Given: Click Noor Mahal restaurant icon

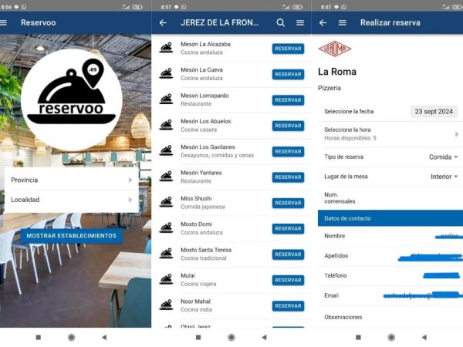Looking at the screenshot, I should tap(166, 305).
